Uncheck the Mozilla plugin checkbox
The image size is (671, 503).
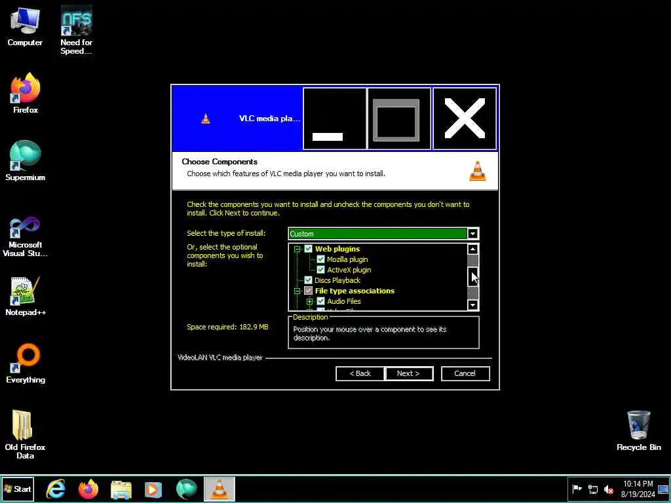coord(320,259)
